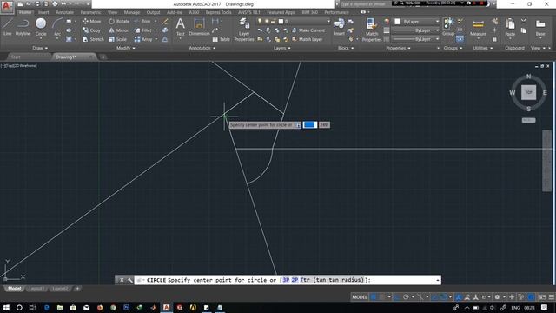The height and width of the screenshot is (313, 556).
Task: Expand the Annotation panel flyout
Action: (x=202, y=48)
